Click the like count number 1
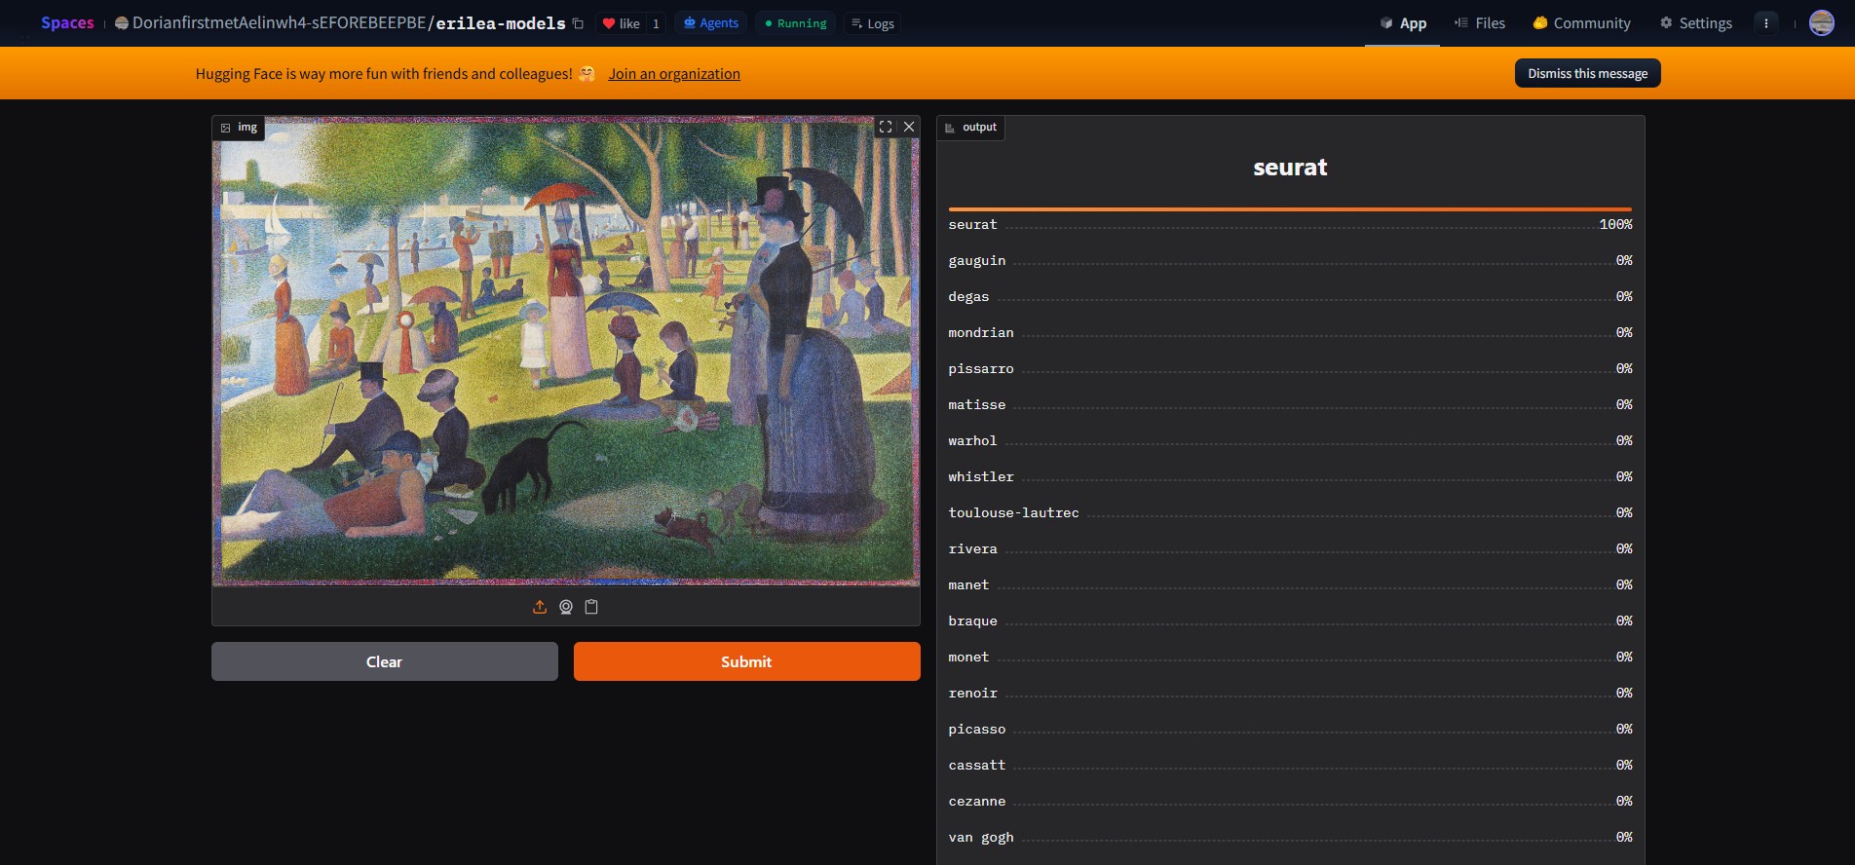Screen dimensions: 1855x865 pyautogui.click(x=656, y=23)
